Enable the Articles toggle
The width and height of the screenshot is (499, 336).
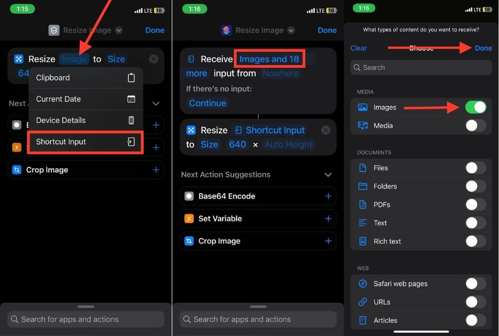click(x=475, y=320)
